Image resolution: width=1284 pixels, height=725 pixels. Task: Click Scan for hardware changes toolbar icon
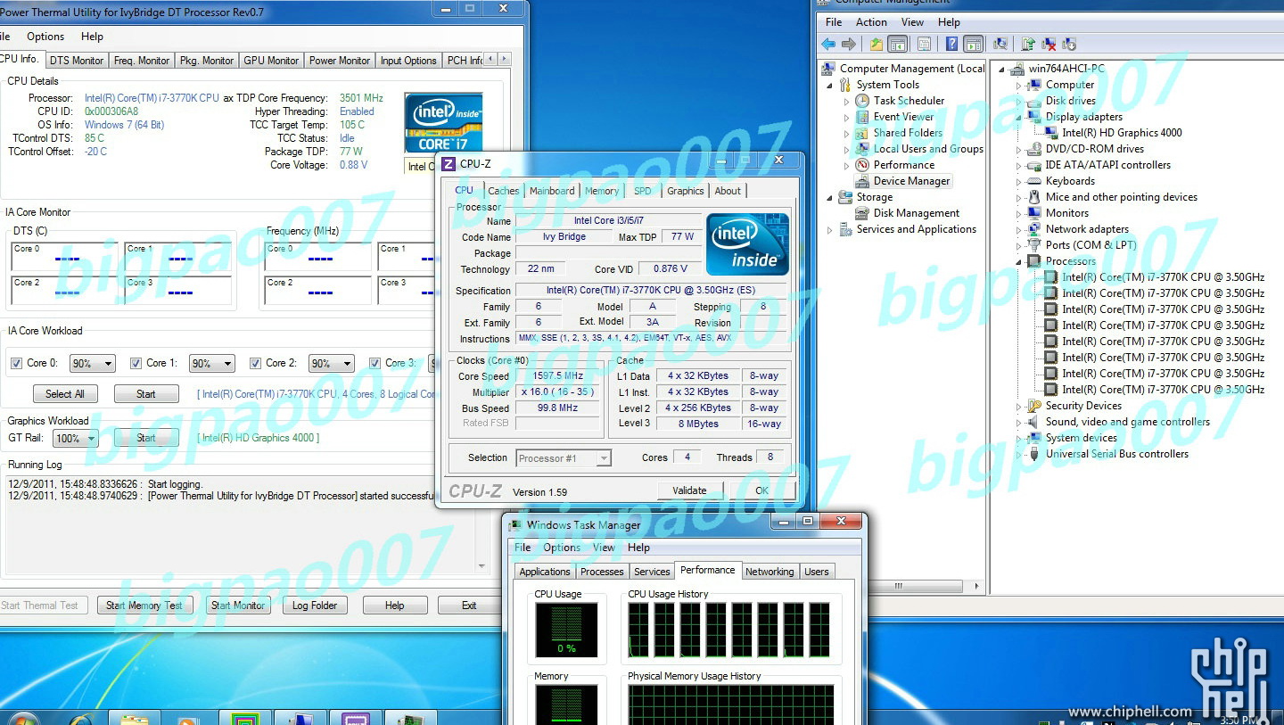[x=1000, y=44]
